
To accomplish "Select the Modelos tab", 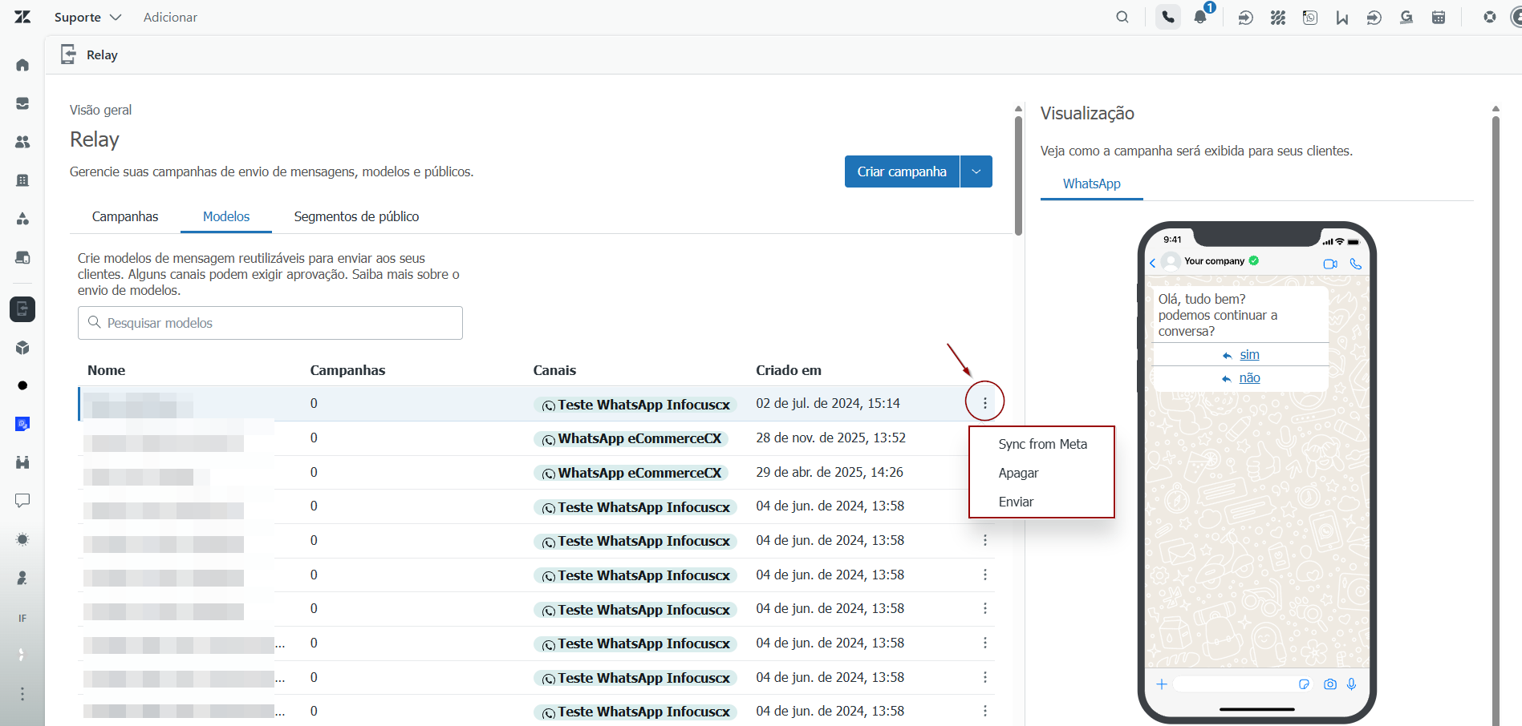I will (226, 216).
